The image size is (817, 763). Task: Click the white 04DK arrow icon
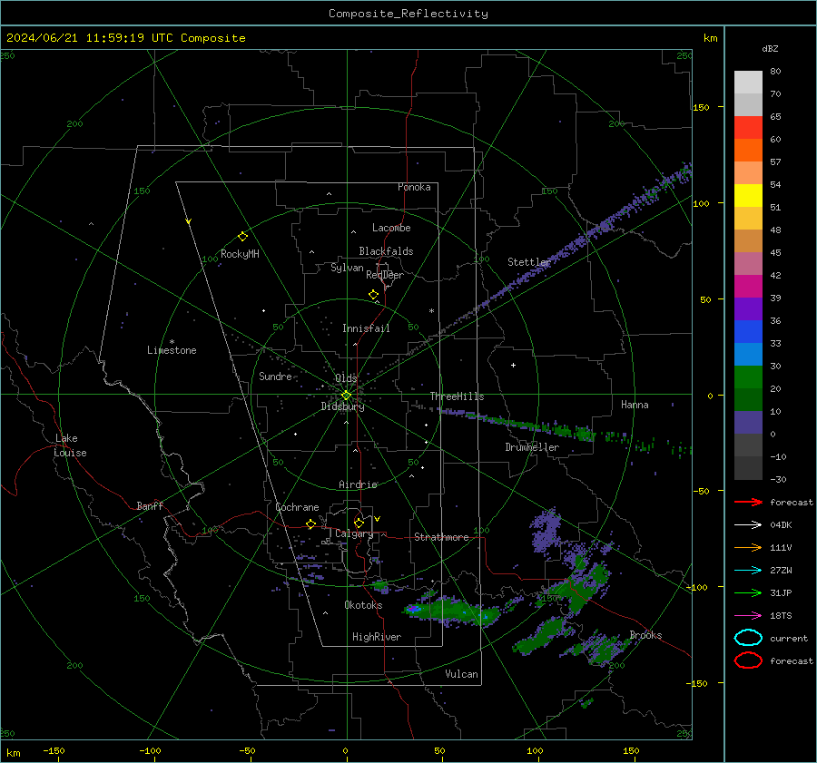click(x=748, y=524)
